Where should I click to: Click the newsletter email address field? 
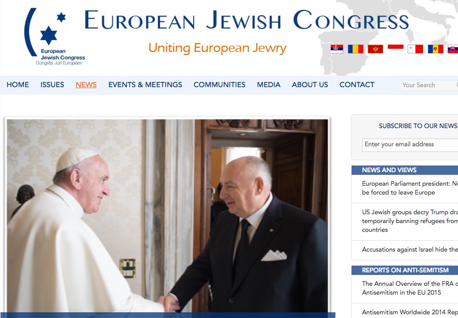410,145
